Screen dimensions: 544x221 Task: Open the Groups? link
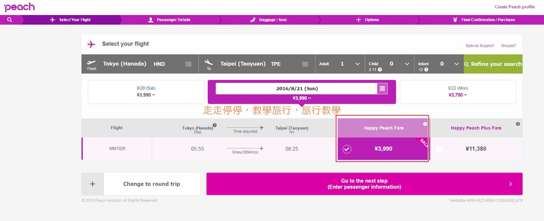[508, 46]
